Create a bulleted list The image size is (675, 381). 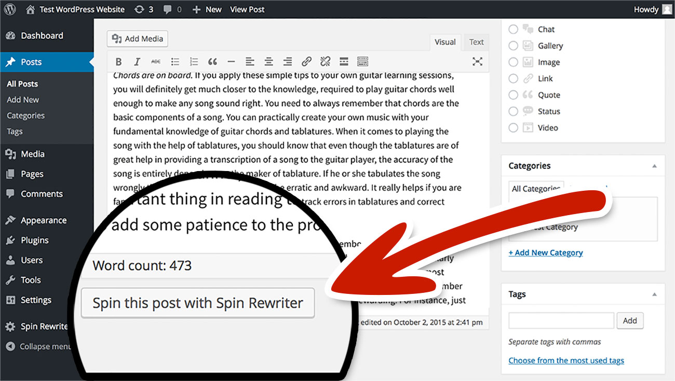click(x=175, y=61)
